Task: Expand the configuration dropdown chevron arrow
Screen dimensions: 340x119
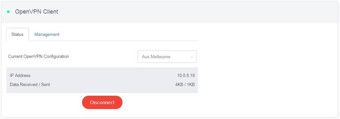Action: coord(192,57)
